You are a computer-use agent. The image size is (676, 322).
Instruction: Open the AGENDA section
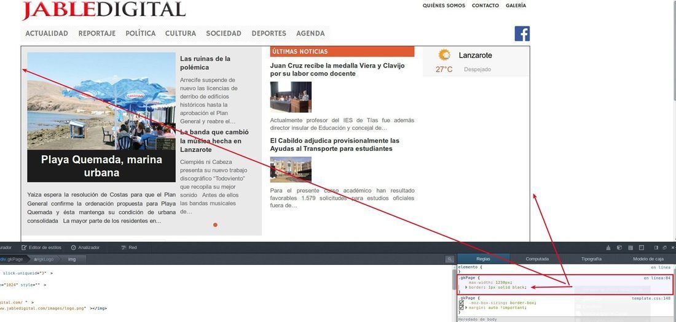pos(310,34)
